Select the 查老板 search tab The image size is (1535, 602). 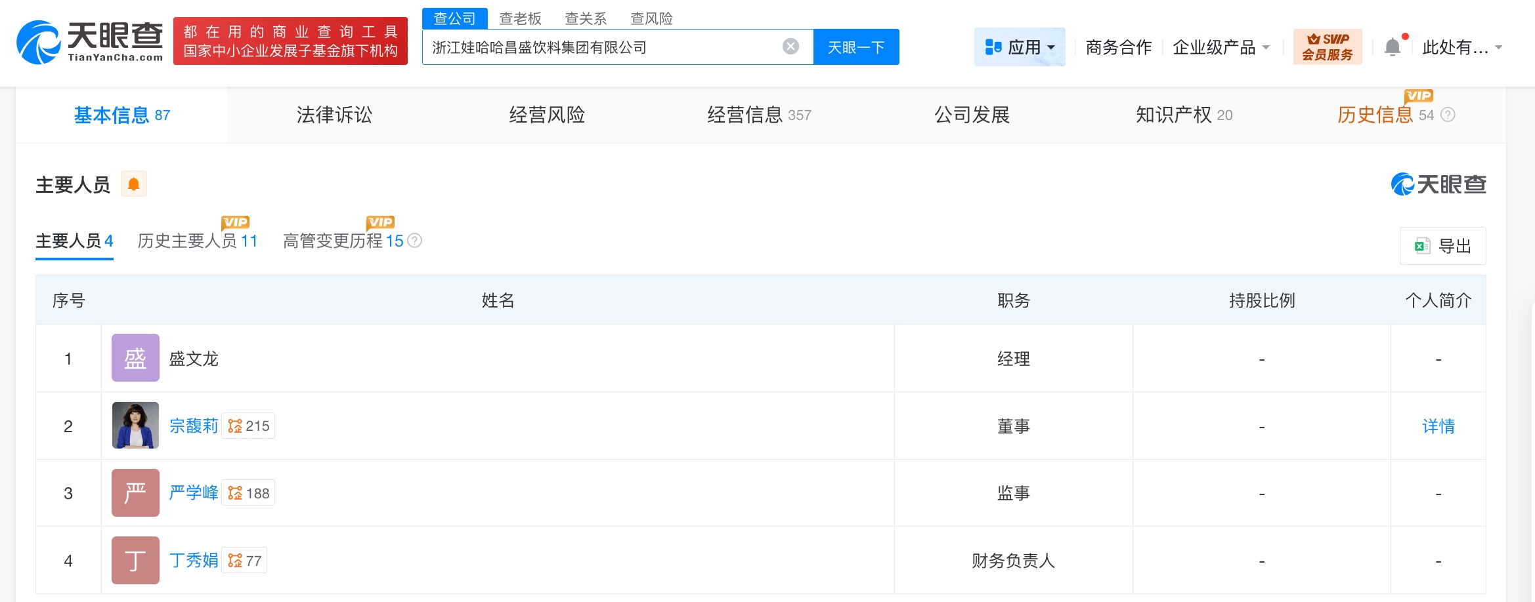520,18
